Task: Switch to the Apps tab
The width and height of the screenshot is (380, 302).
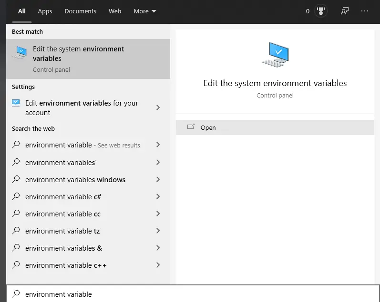Action: tap(45, 11)
